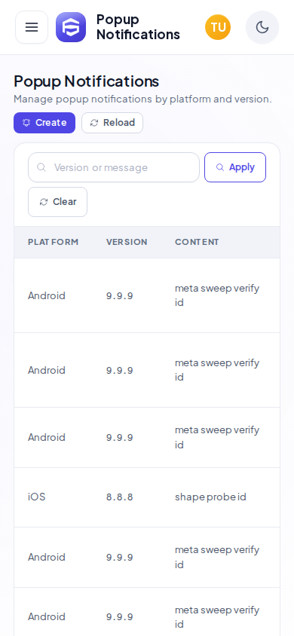Viewport: 294px width, 636px height.
Task: Click the refresh icon on the Reload button
Action: coord(94,123)
